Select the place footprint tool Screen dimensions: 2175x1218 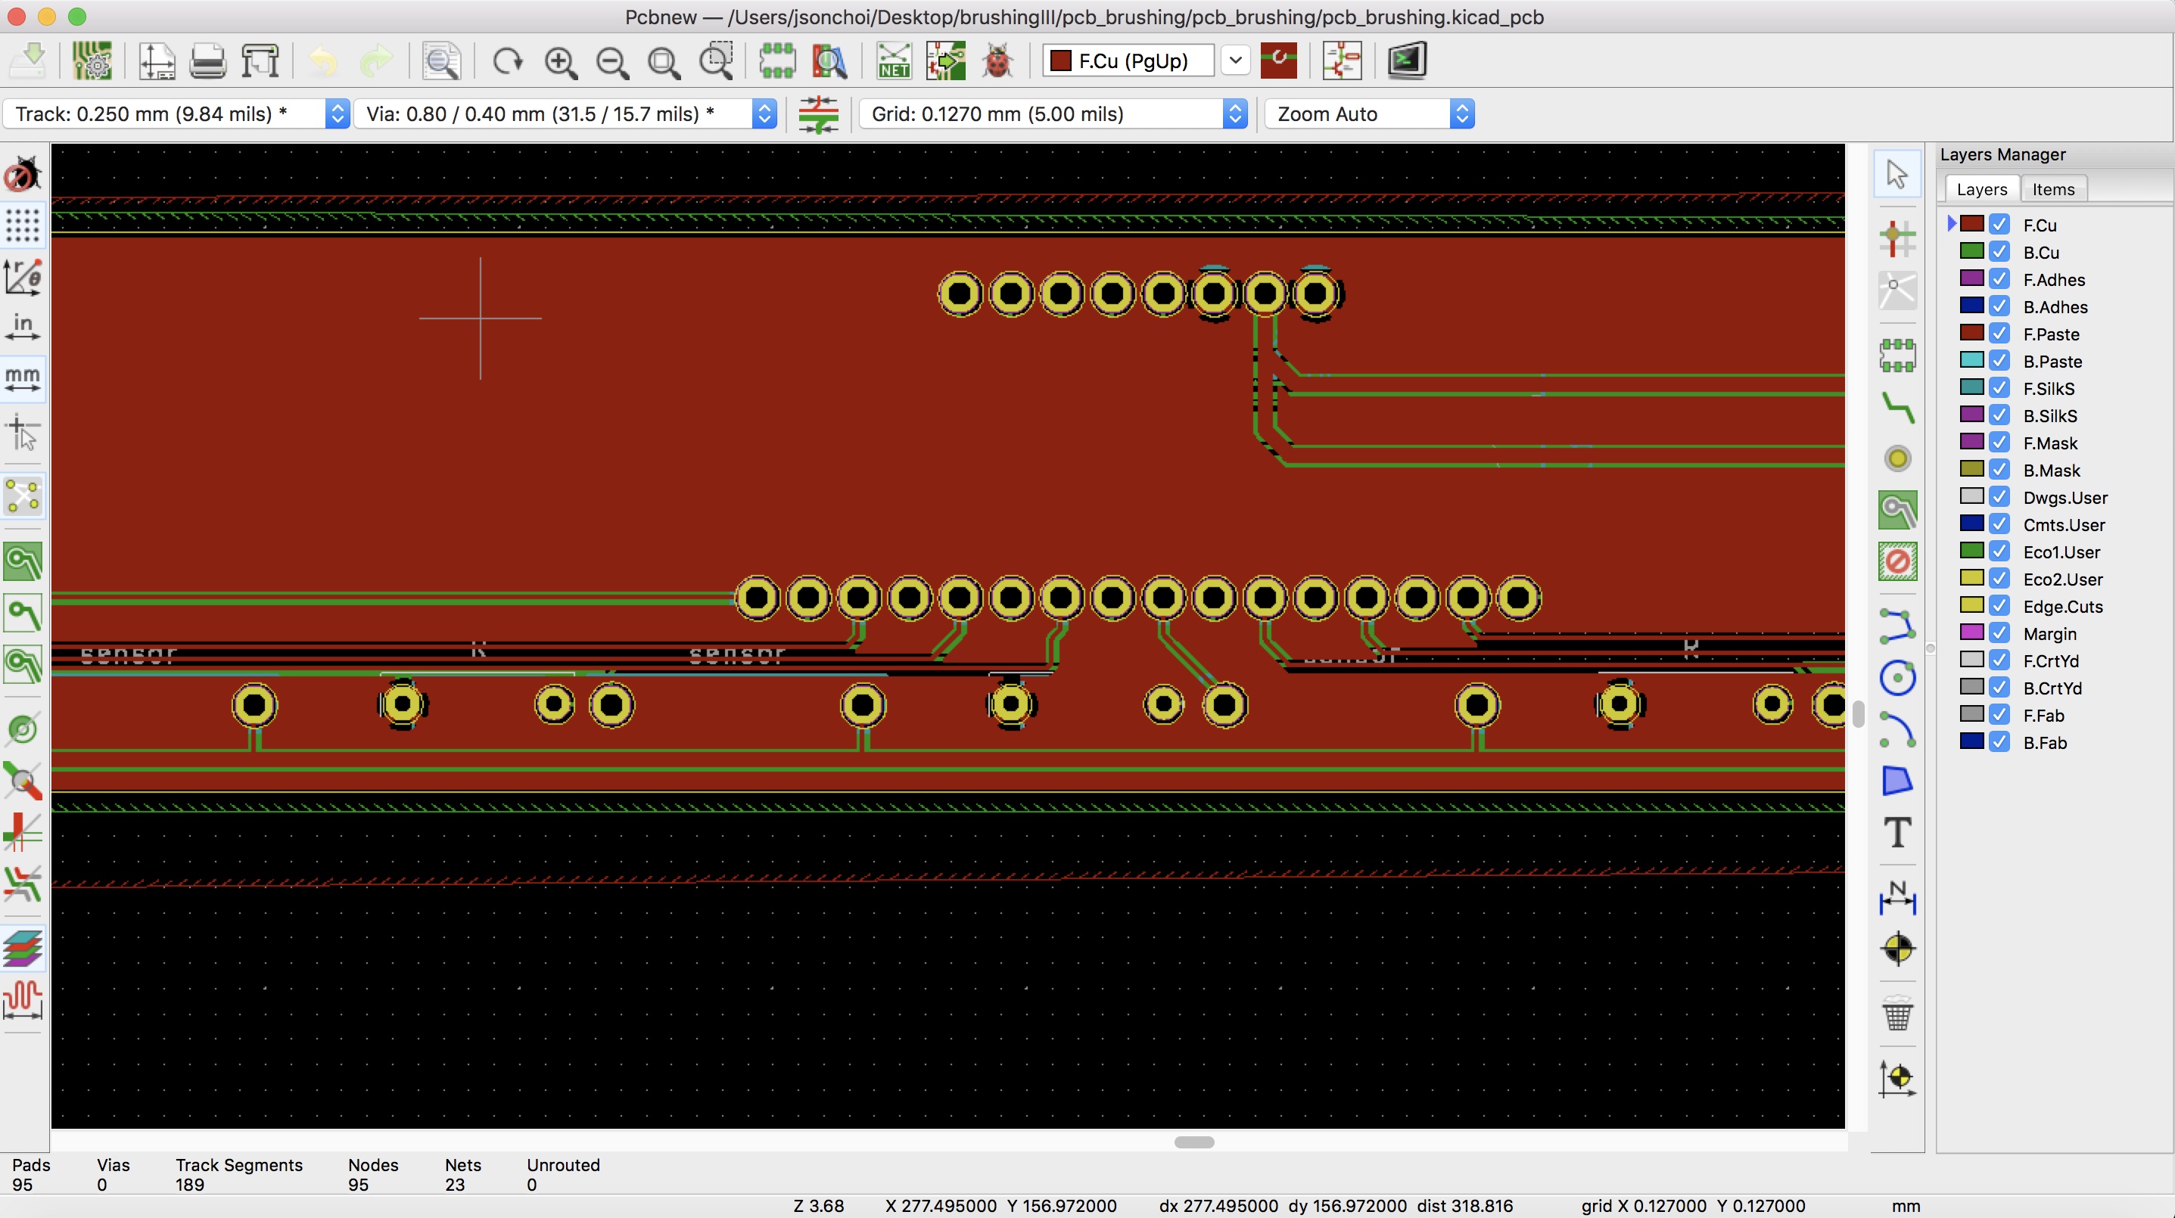point(1897,356)
